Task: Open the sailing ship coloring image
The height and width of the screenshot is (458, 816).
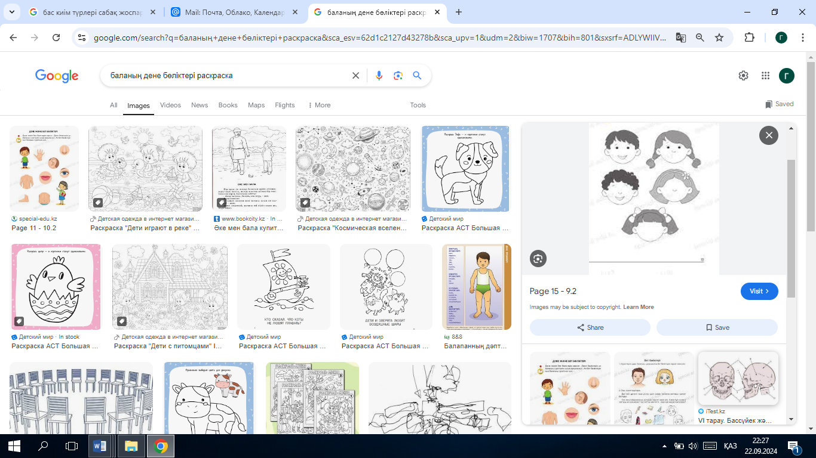Action: 284,287
